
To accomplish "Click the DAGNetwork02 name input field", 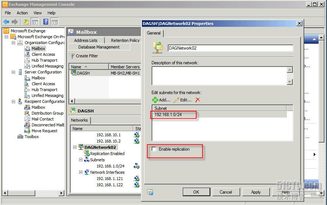I will point(230,48).
